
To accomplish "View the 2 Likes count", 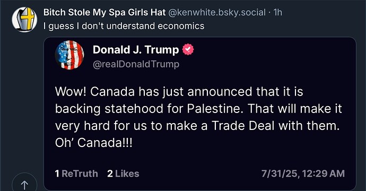I will 123,173.
